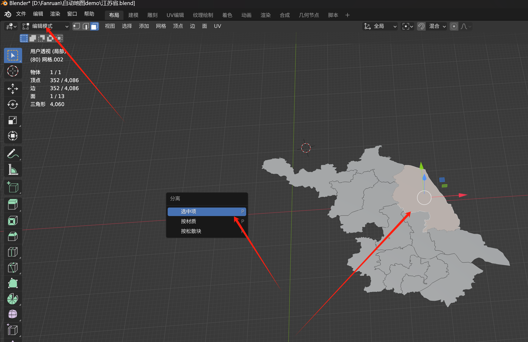Open the 编辑模式 mode dropdown

coord(45,26)
